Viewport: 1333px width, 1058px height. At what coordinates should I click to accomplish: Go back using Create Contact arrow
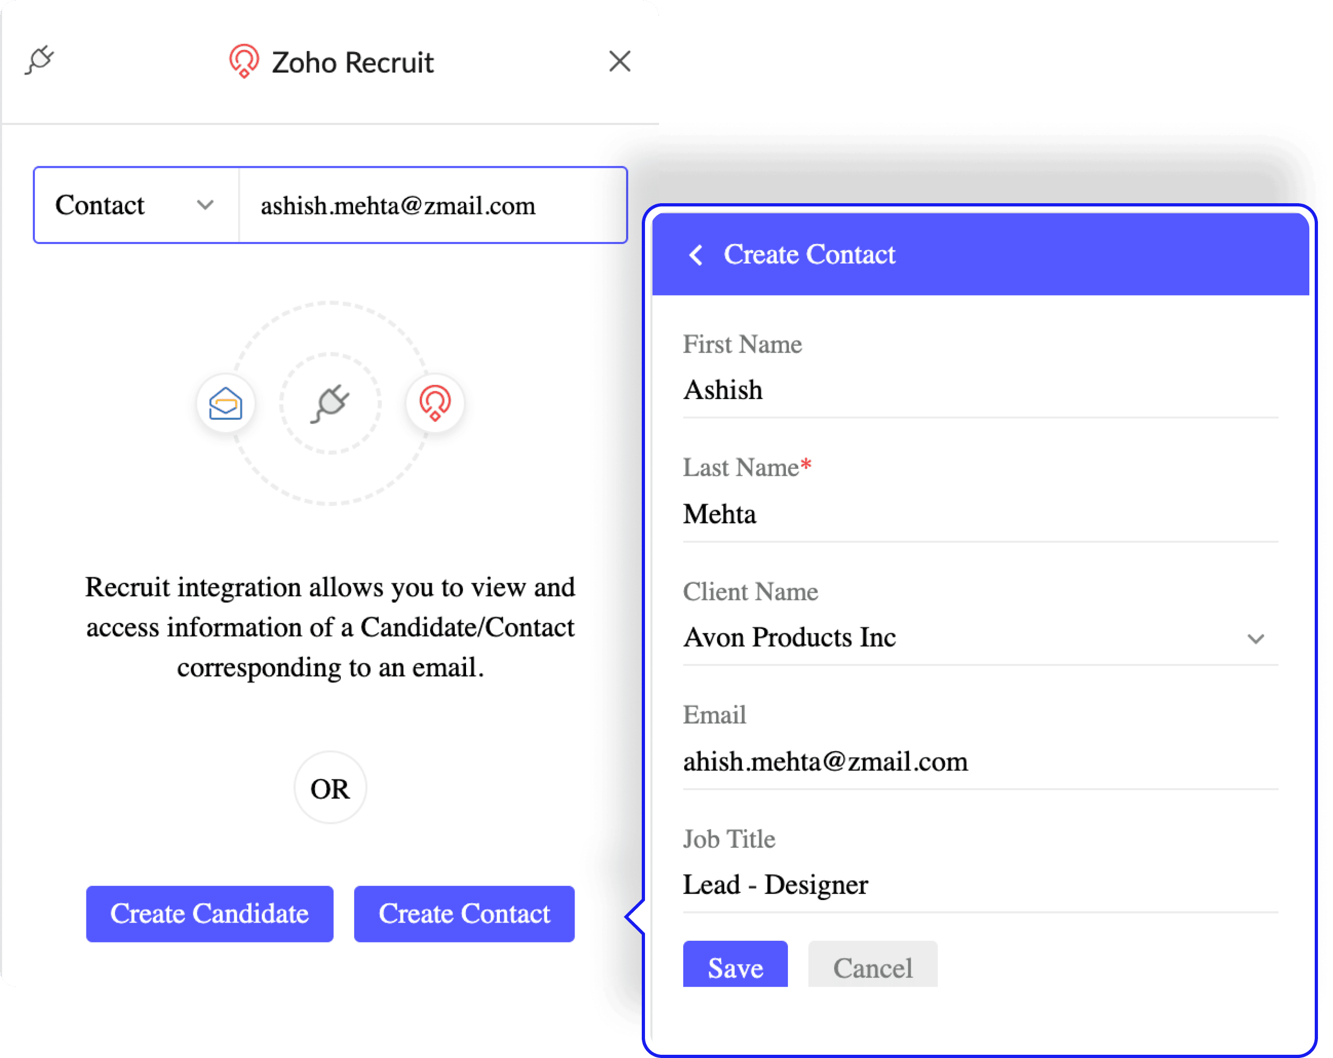pyautogui.click(x=696, y=255)
